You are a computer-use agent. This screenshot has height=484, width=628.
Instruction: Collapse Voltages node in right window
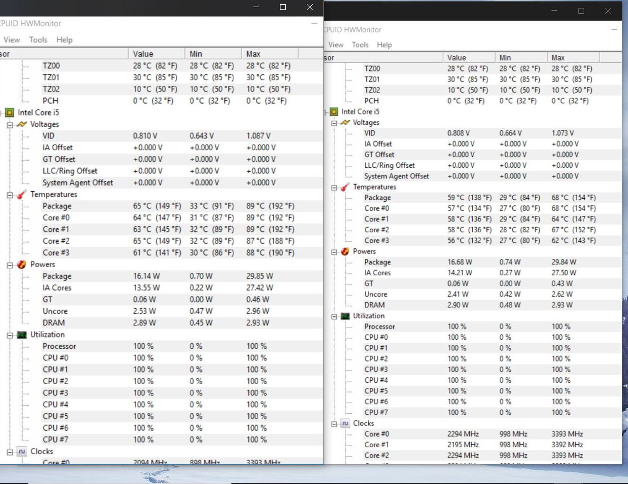(334, 123)
